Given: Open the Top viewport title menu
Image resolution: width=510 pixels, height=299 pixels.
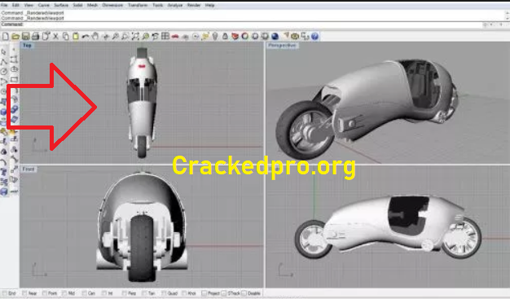Looking at the screenshot, I should point(27,46).
